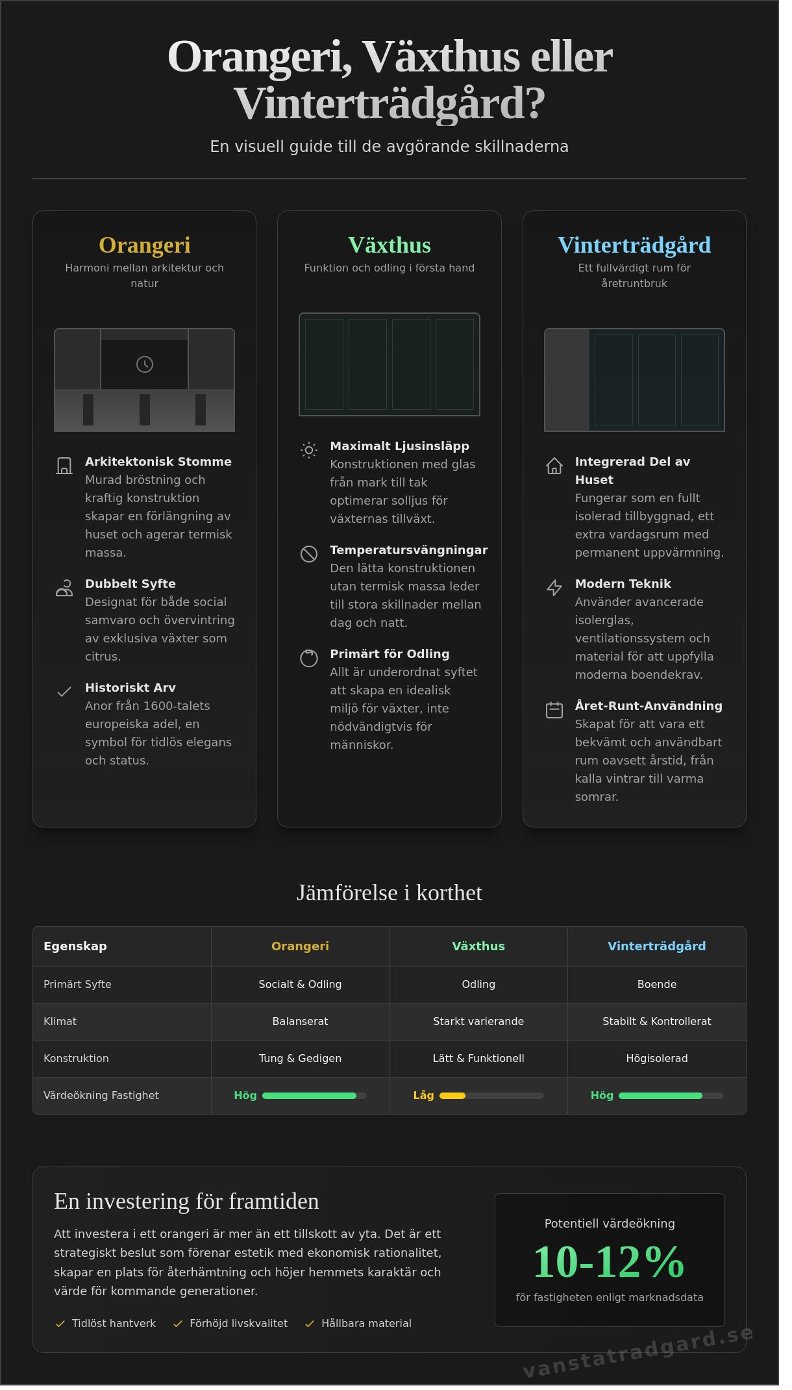The height and width of the screenshot is (1390, 792).
Task: Click the Växthus card title
Action: tap(390, 246)
